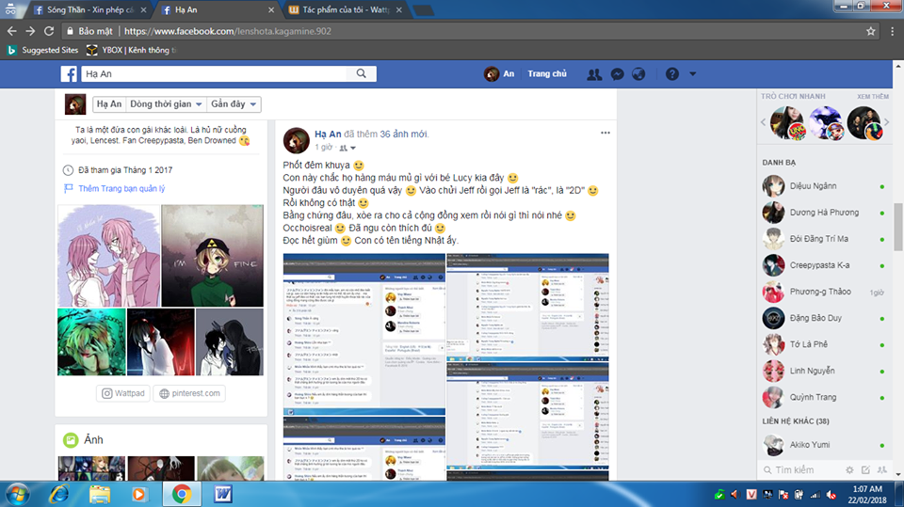This screenshot has width=904, height=507.
Task: Click new message compose icon in chat sidebar
Action: click(866, 469)
